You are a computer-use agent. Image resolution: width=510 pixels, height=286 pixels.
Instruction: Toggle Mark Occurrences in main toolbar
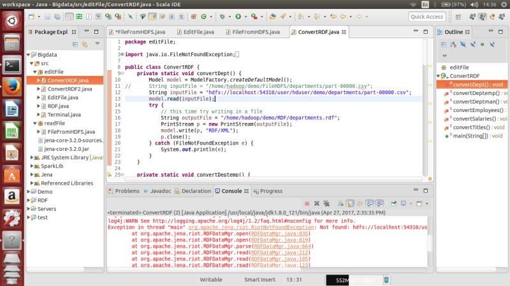coord(152,17)
